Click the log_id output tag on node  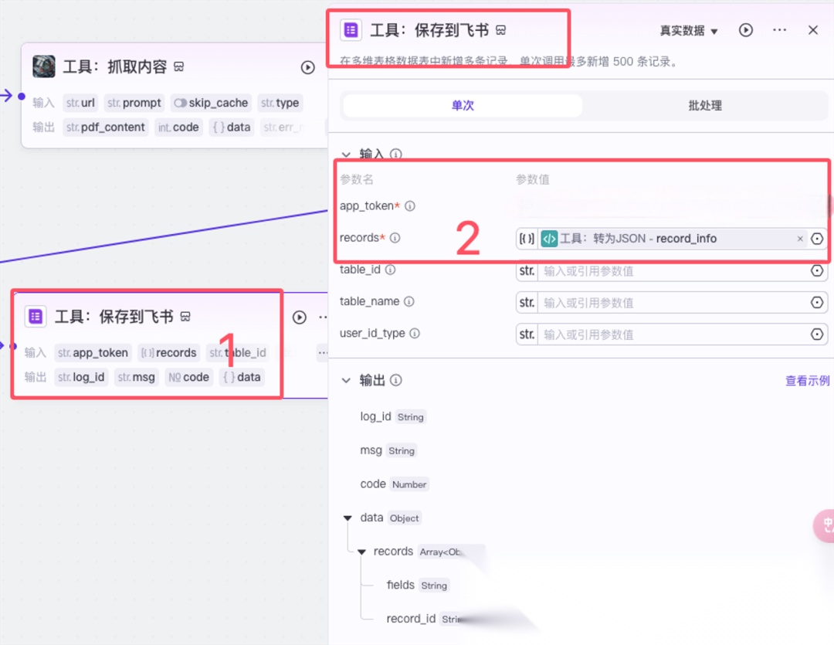click(x=81, y=377)
